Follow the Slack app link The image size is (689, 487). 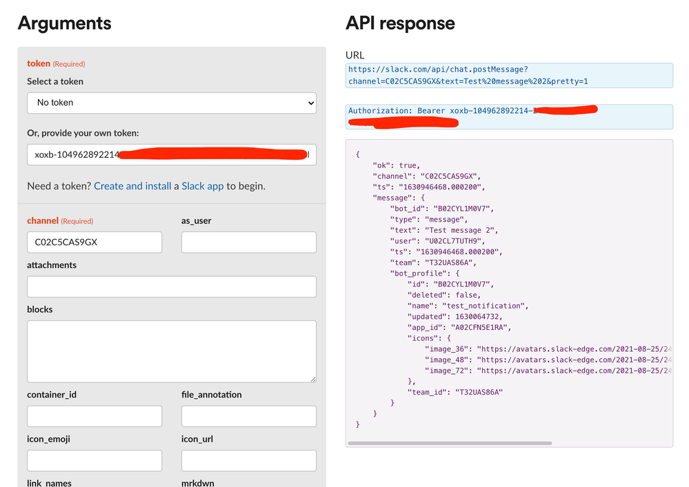click(203, 186)
